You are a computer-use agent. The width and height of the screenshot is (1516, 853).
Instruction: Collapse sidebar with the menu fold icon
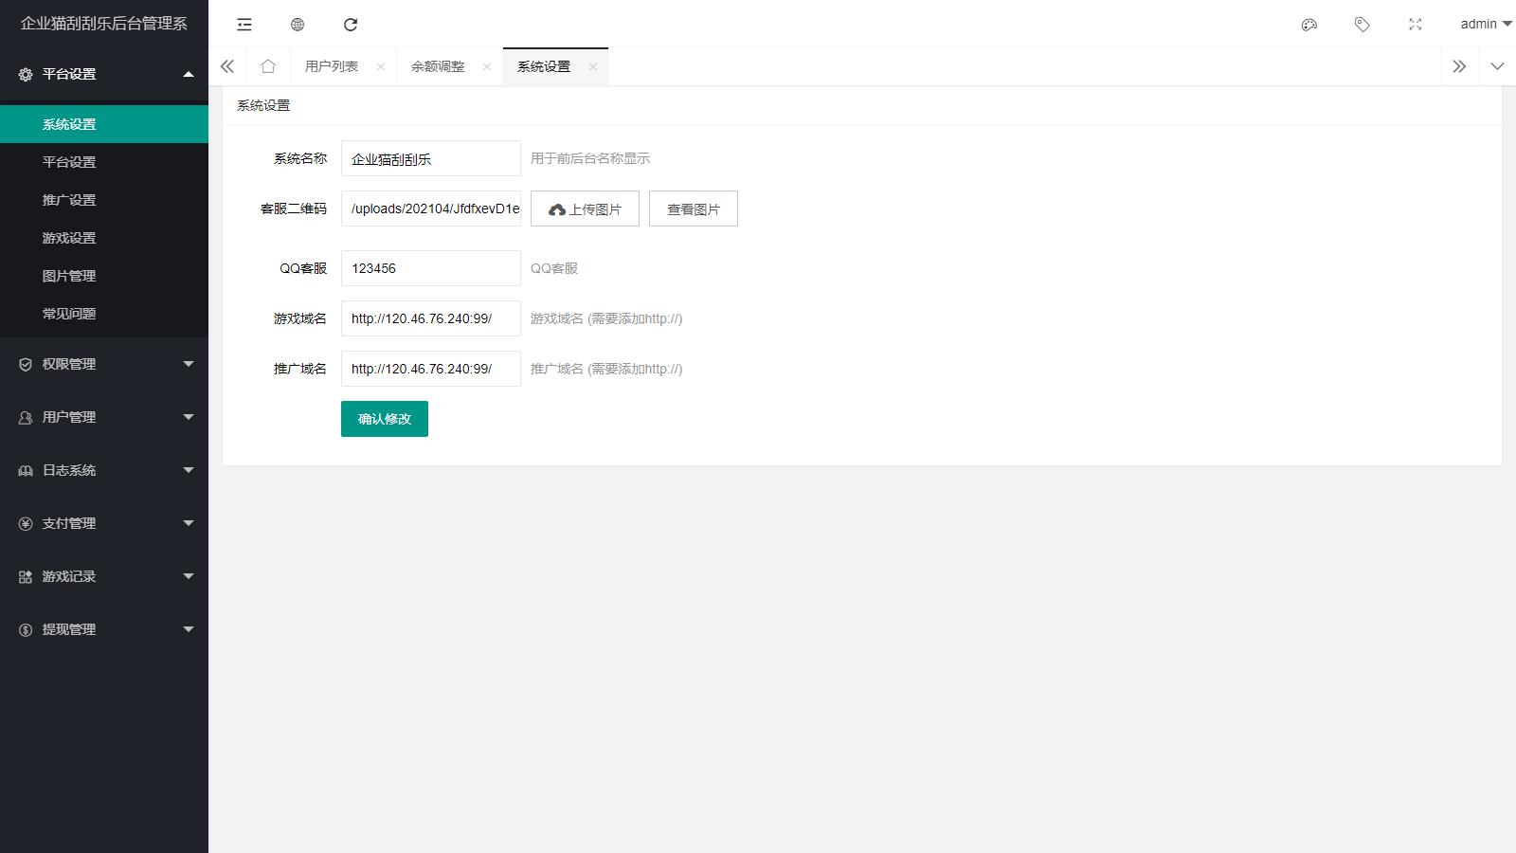pyautogui.click(x=244, y=25)
